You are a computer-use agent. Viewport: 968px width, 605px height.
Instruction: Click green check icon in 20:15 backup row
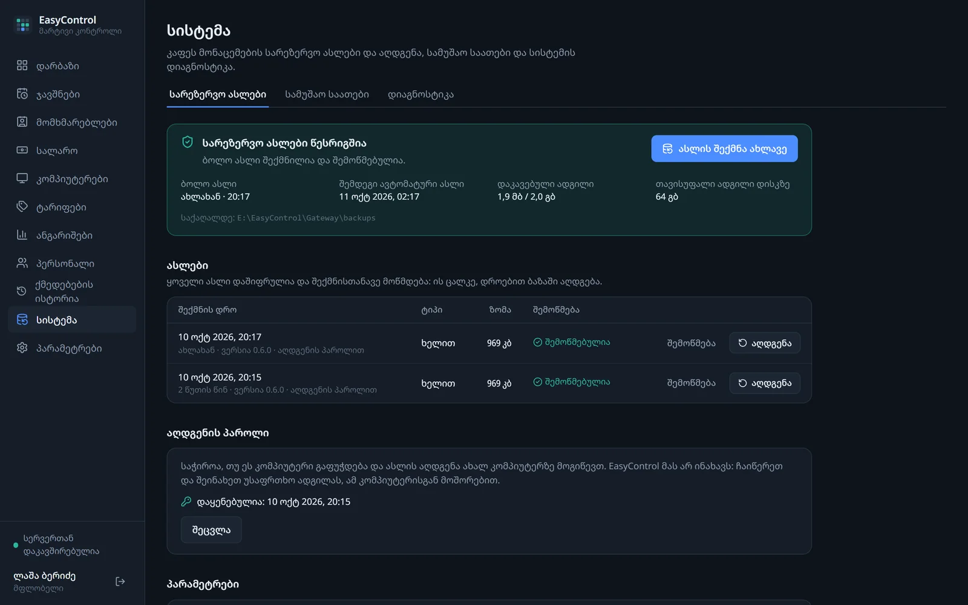[537, 382]
